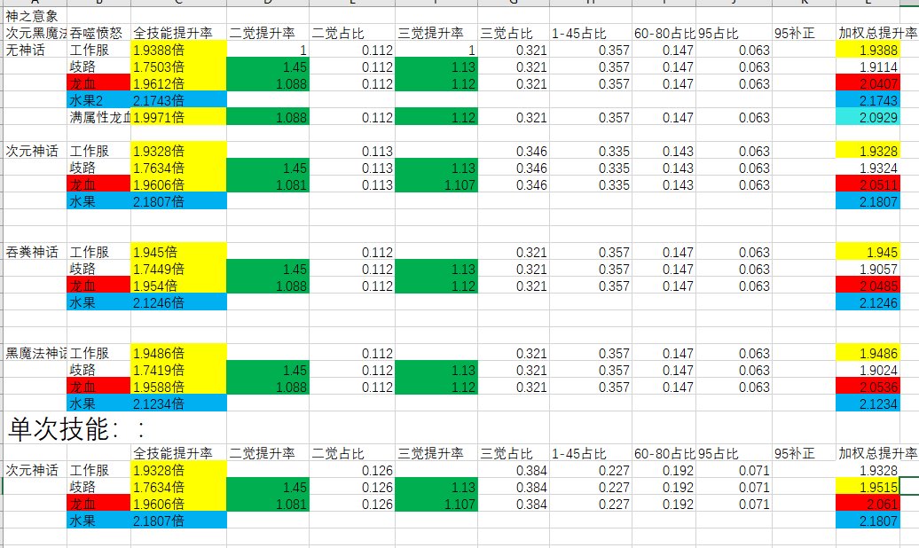Image resolution: width=919 pixels, height=548 pixels.
Task: Select the 0.357 cell in the 2.0929 row
Action: (x=591, y=117)
